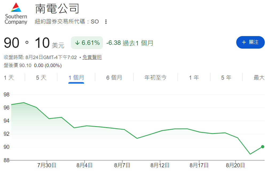268x171 pixels.
Task: Click the 8月17日 axis label
Action: (199, 165)
